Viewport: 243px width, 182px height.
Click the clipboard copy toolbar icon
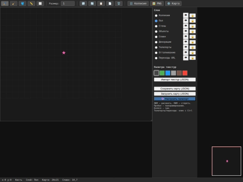coord(101,4)
